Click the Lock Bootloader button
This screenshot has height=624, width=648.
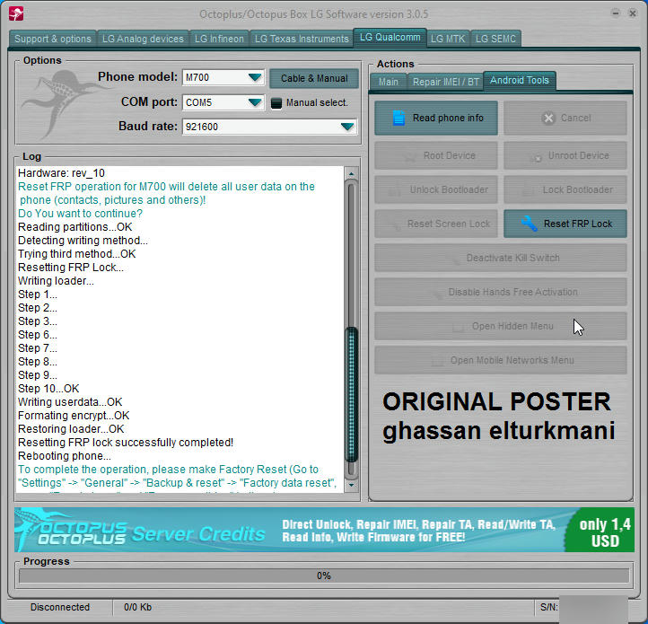(565, 189)
